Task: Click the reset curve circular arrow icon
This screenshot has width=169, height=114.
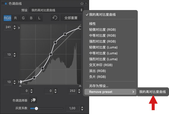Action: click(55, 18)
